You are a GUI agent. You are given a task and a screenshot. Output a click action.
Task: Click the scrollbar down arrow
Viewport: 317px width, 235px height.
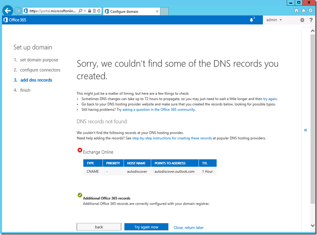coord(312,225)
